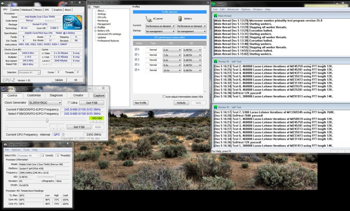The height and width of the screenshot is (211, 350).
Task: Enable the Ultra checkbox in SetFSB
Action: pos(69,103)
